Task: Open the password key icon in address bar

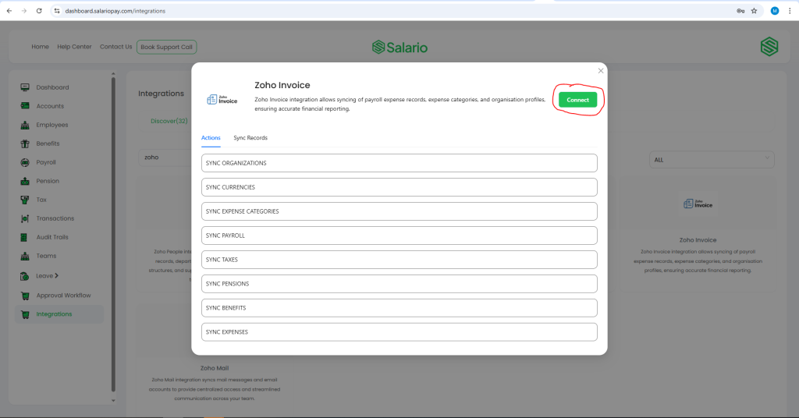Action: 740,11
